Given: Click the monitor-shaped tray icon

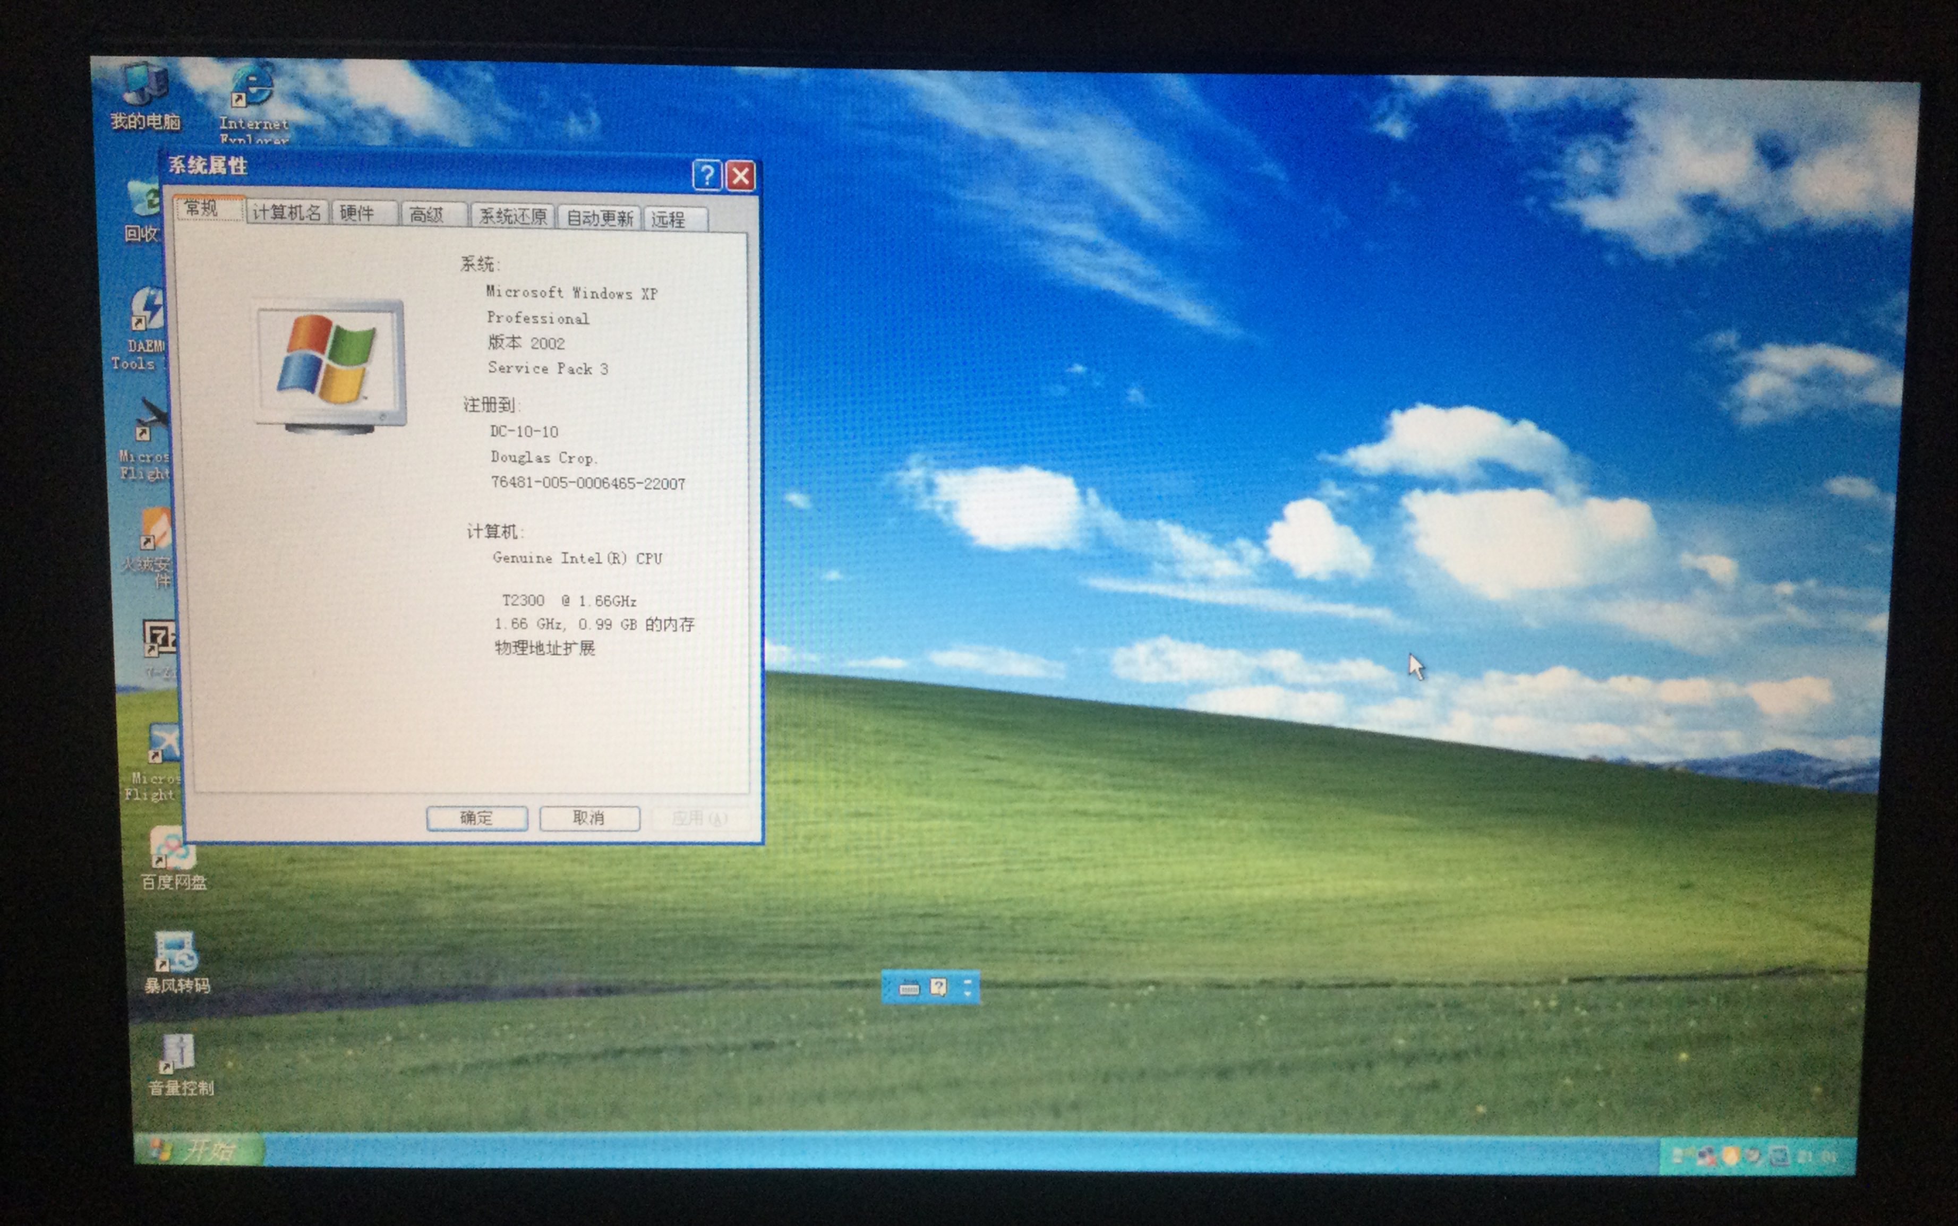Looking at the screenshot, I should coord(1780,1156).
